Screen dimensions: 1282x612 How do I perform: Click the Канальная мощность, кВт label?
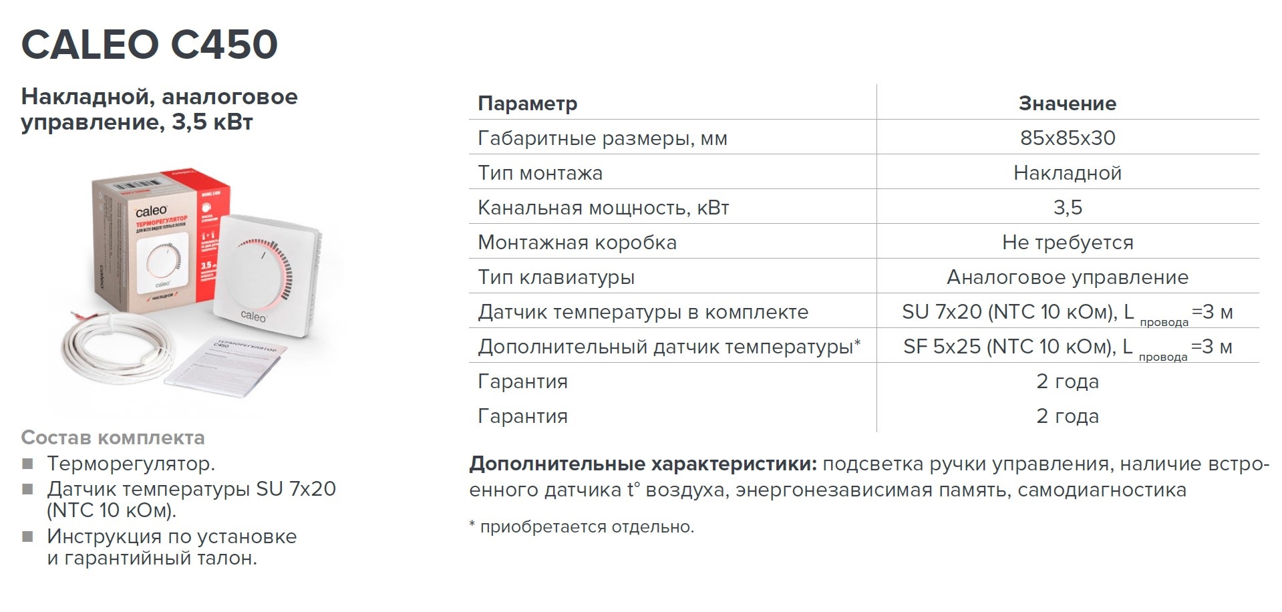click(x=603, y=208)
